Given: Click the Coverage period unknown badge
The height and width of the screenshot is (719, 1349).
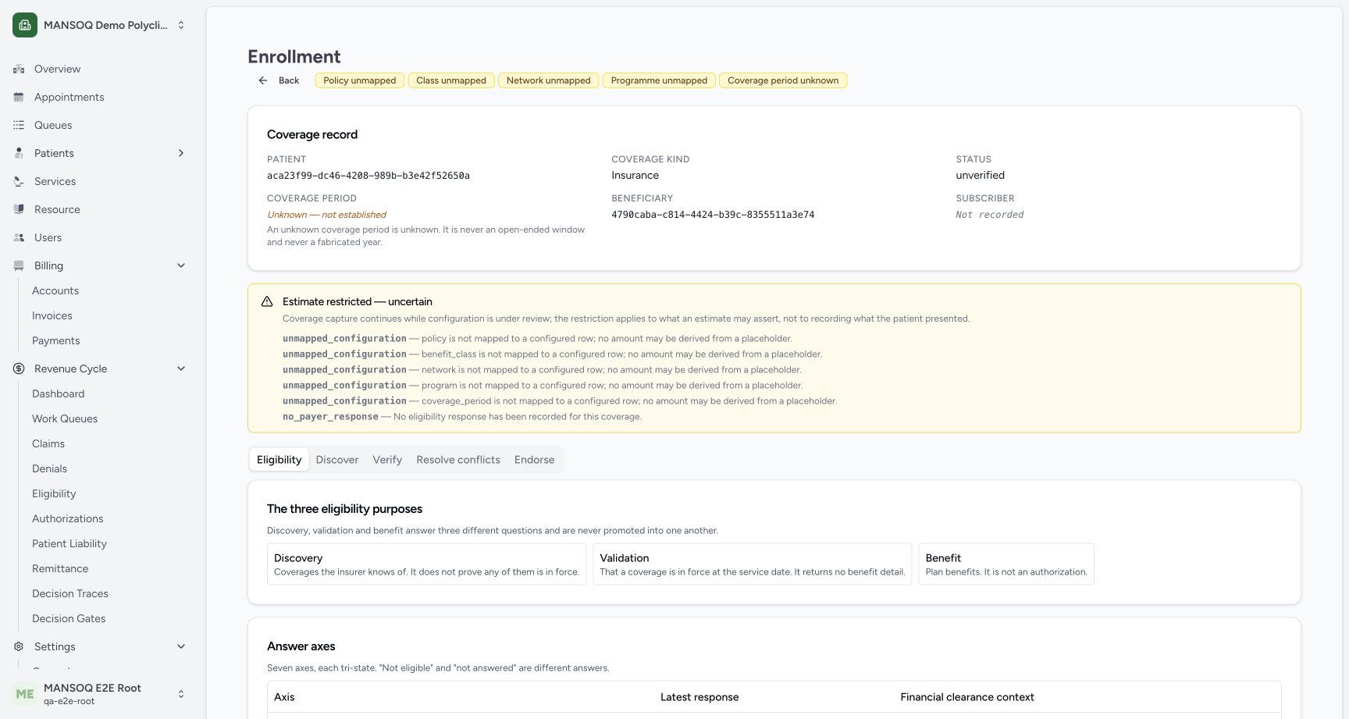Looking at the screenshot, I should tap(783, 80).
